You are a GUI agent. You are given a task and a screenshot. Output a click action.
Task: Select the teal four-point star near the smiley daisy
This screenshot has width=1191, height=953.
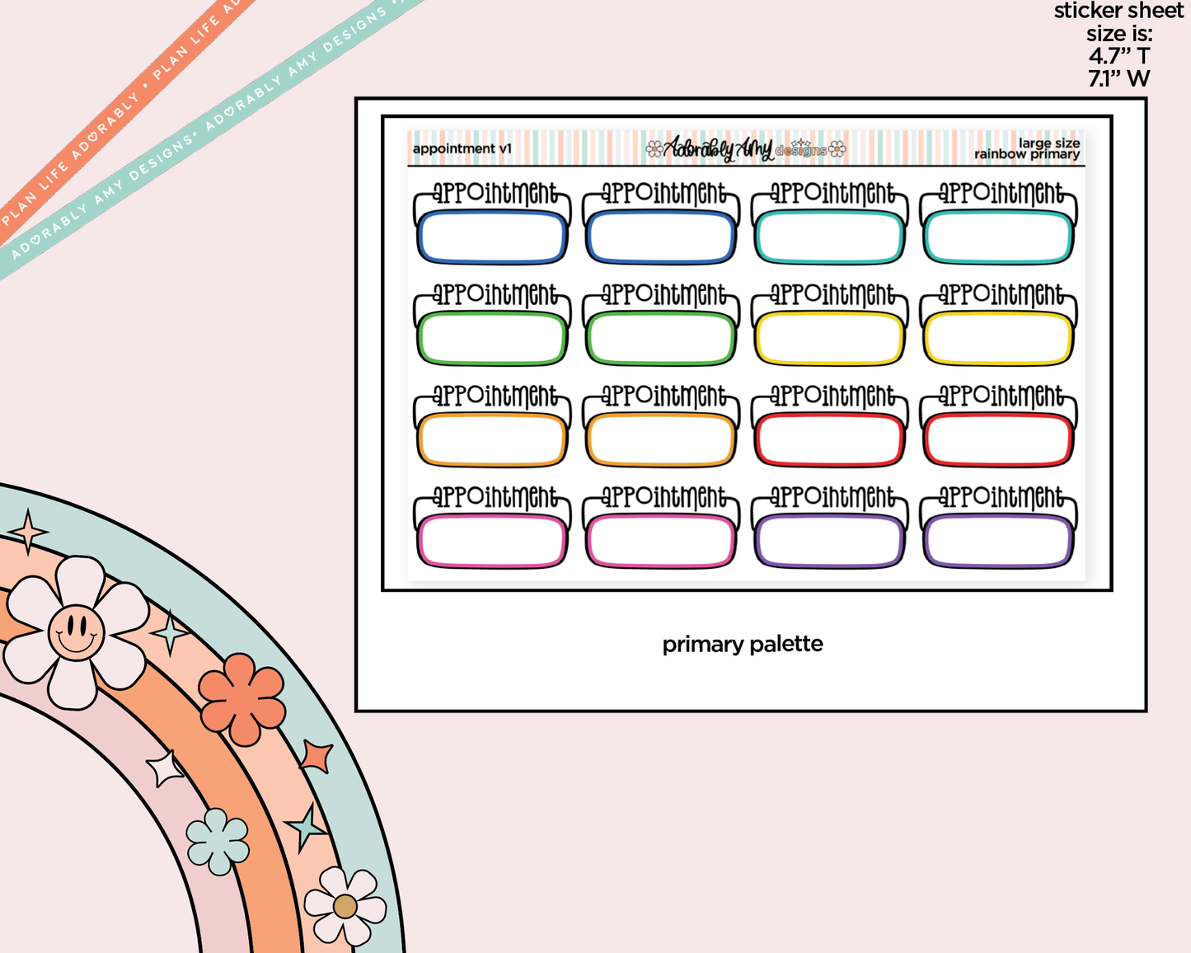171,633
